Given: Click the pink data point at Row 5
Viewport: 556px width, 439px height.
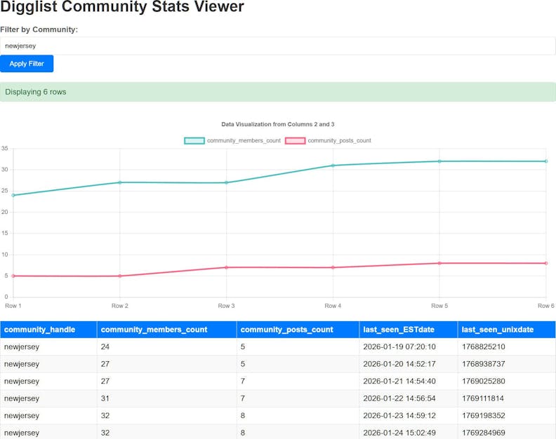Looking at the screenshot, I should (439, 263).
